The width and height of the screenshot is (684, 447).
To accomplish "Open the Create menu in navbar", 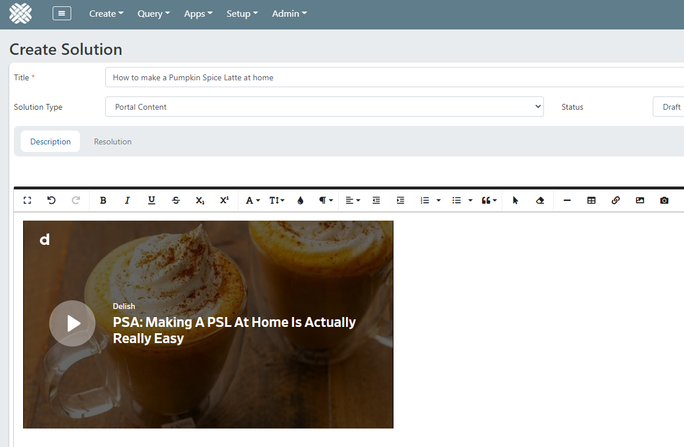I will coord(106,14).
